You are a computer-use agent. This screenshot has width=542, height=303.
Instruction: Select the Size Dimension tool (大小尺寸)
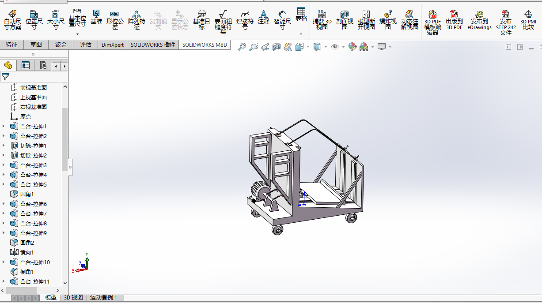click(x=56, y=20)
